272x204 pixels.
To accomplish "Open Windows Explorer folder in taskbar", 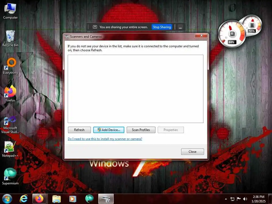I will [57, 199].
